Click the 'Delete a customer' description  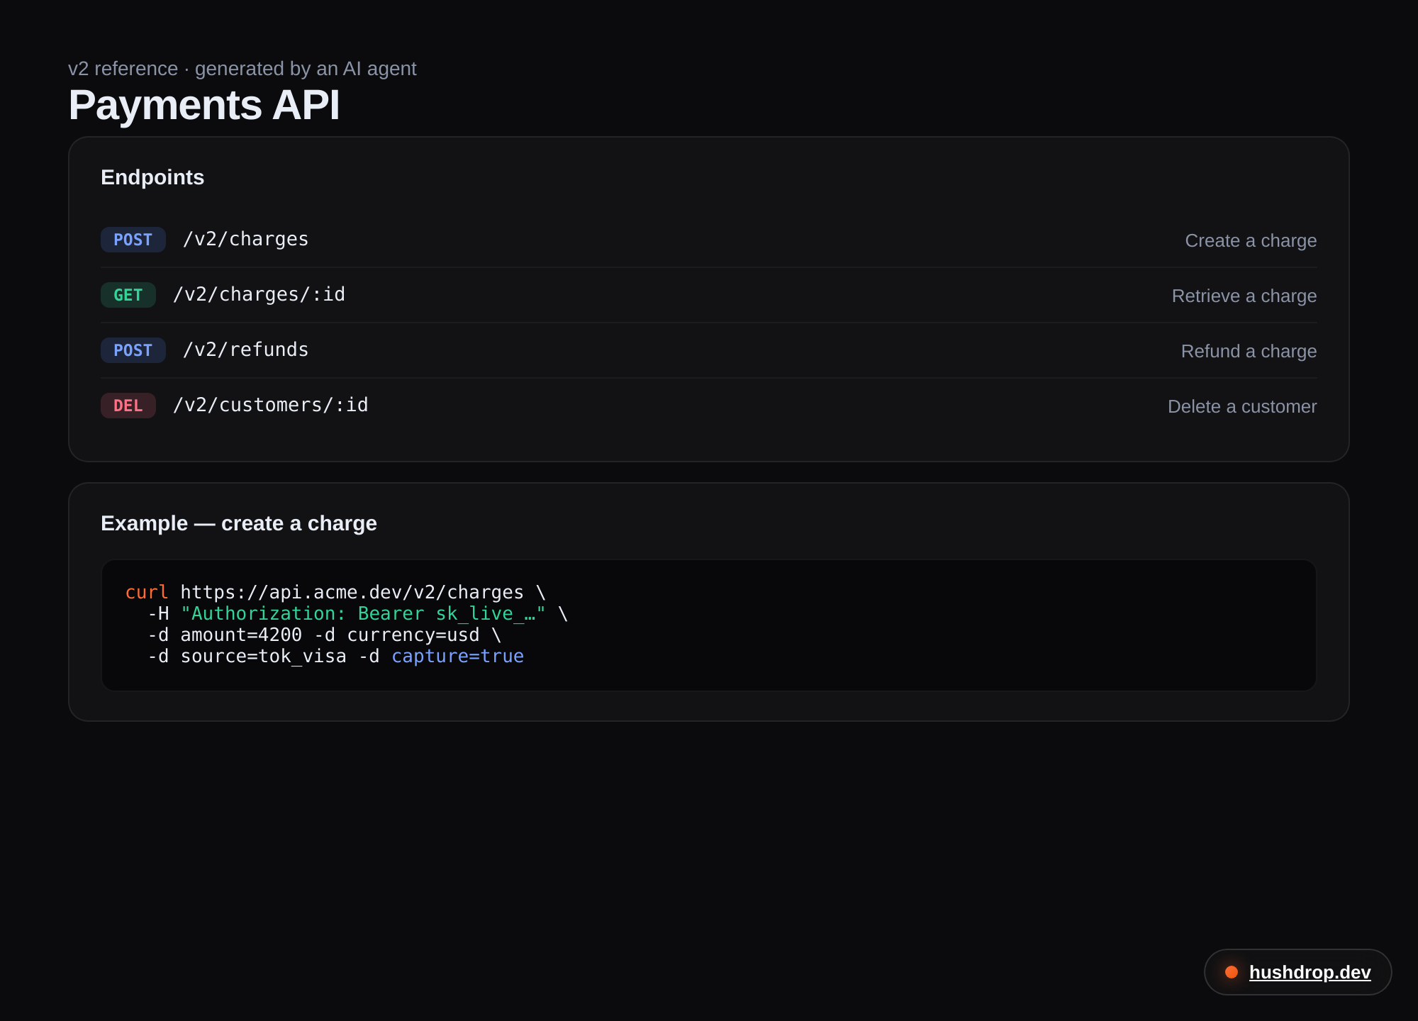[x=1242, y=407]
